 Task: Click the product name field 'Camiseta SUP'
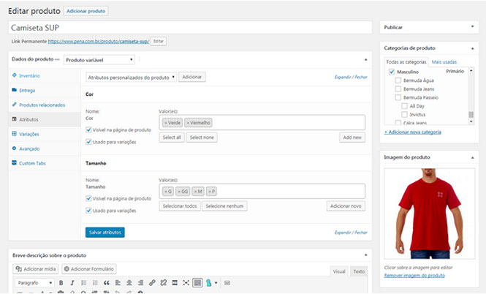tap(191, 26)
